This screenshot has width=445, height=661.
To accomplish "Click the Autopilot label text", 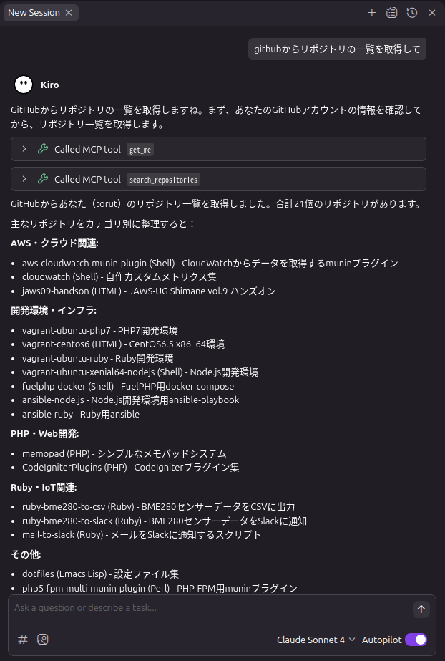I will 381,640.
